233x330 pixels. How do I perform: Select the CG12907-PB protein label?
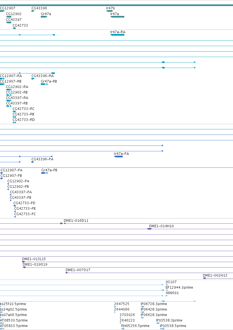coord(11,175)
